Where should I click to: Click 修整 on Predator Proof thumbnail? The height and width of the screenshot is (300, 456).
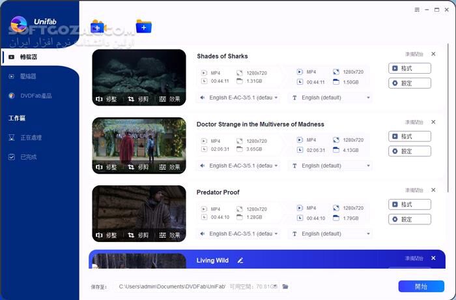[x=107, y=235]
